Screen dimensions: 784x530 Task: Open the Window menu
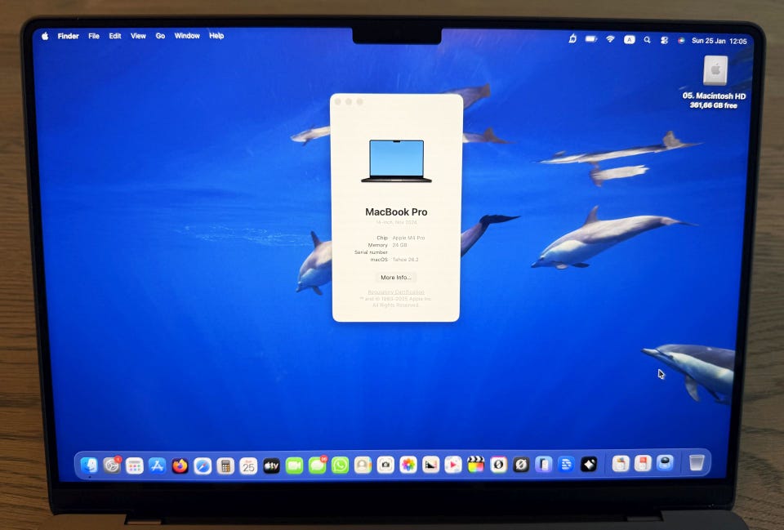click(x=187, y=36)
